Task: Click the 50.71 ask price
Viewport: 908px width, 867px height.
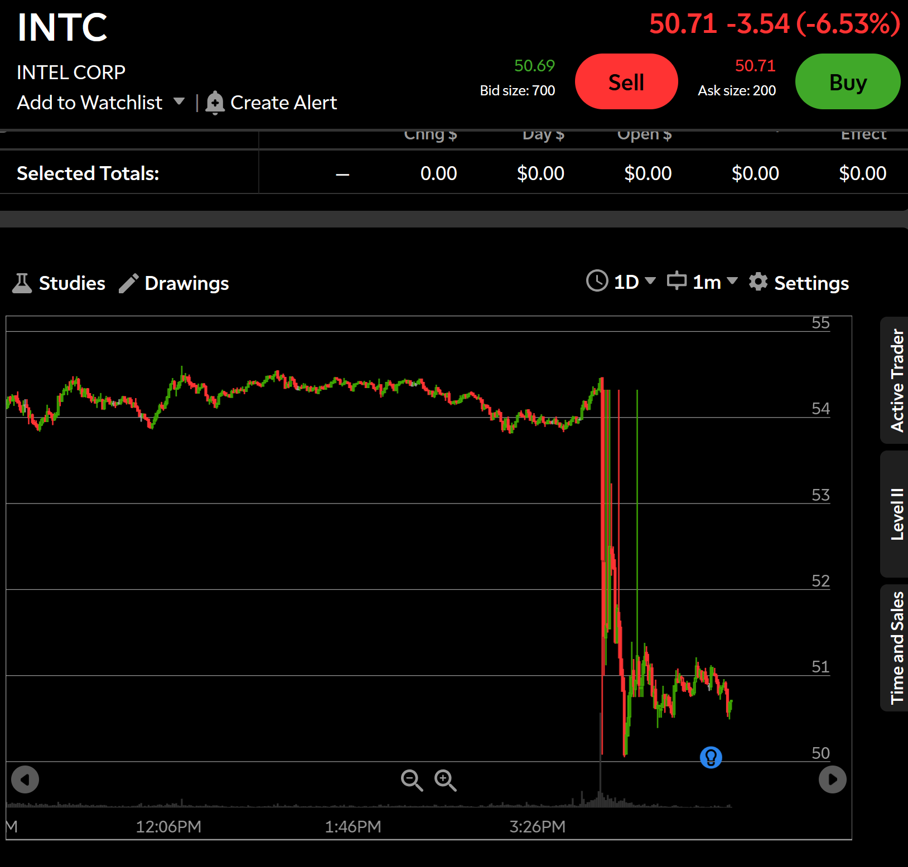Action: pyautogui.click(x=755, y=66)
